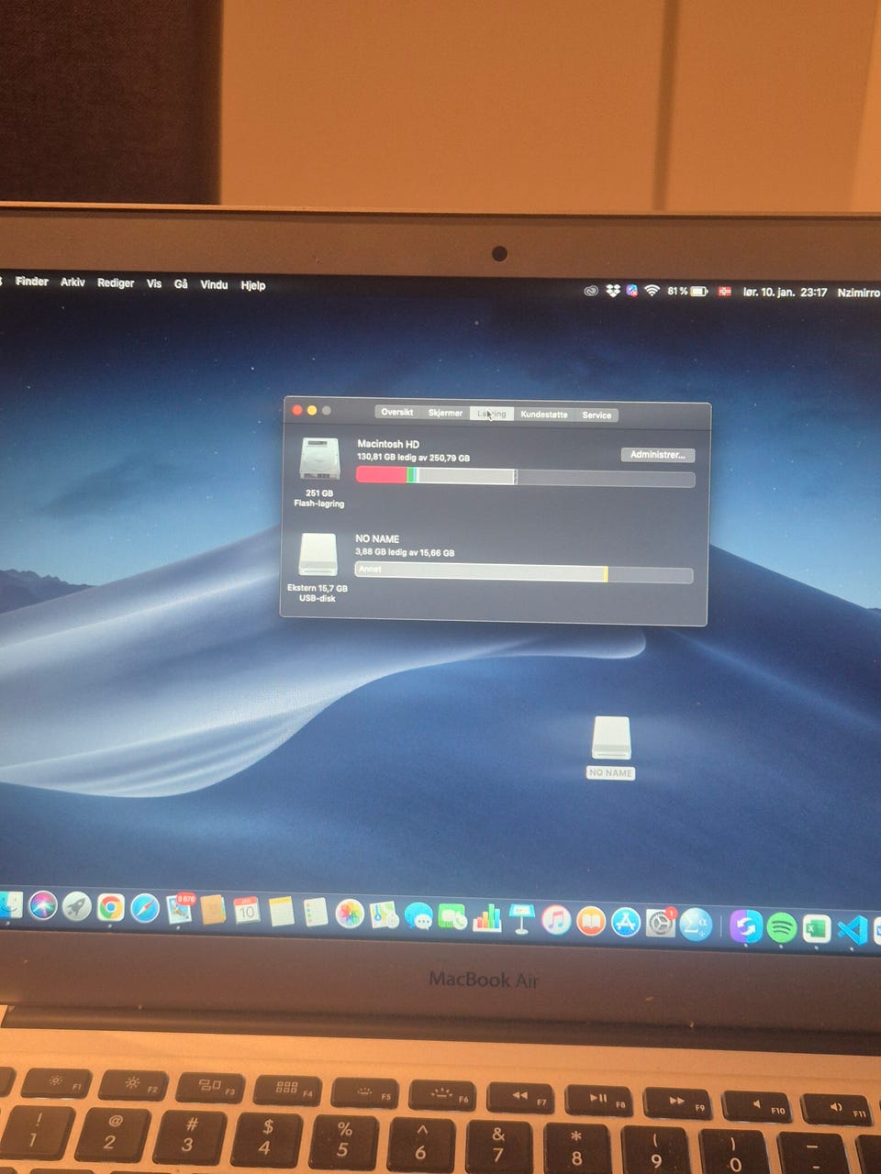Open Reminders list icon in Dock
This screenshot has height=1174, width=881.
tap(316, 912)
